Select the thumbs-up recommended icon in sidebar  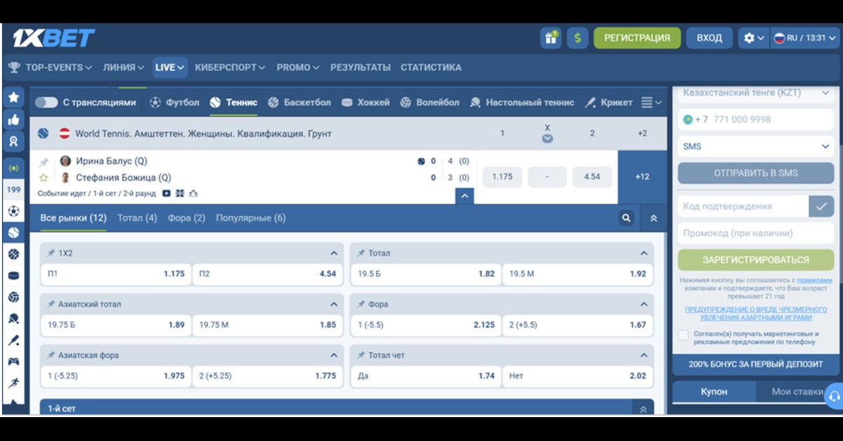click(x=13, y=119)
